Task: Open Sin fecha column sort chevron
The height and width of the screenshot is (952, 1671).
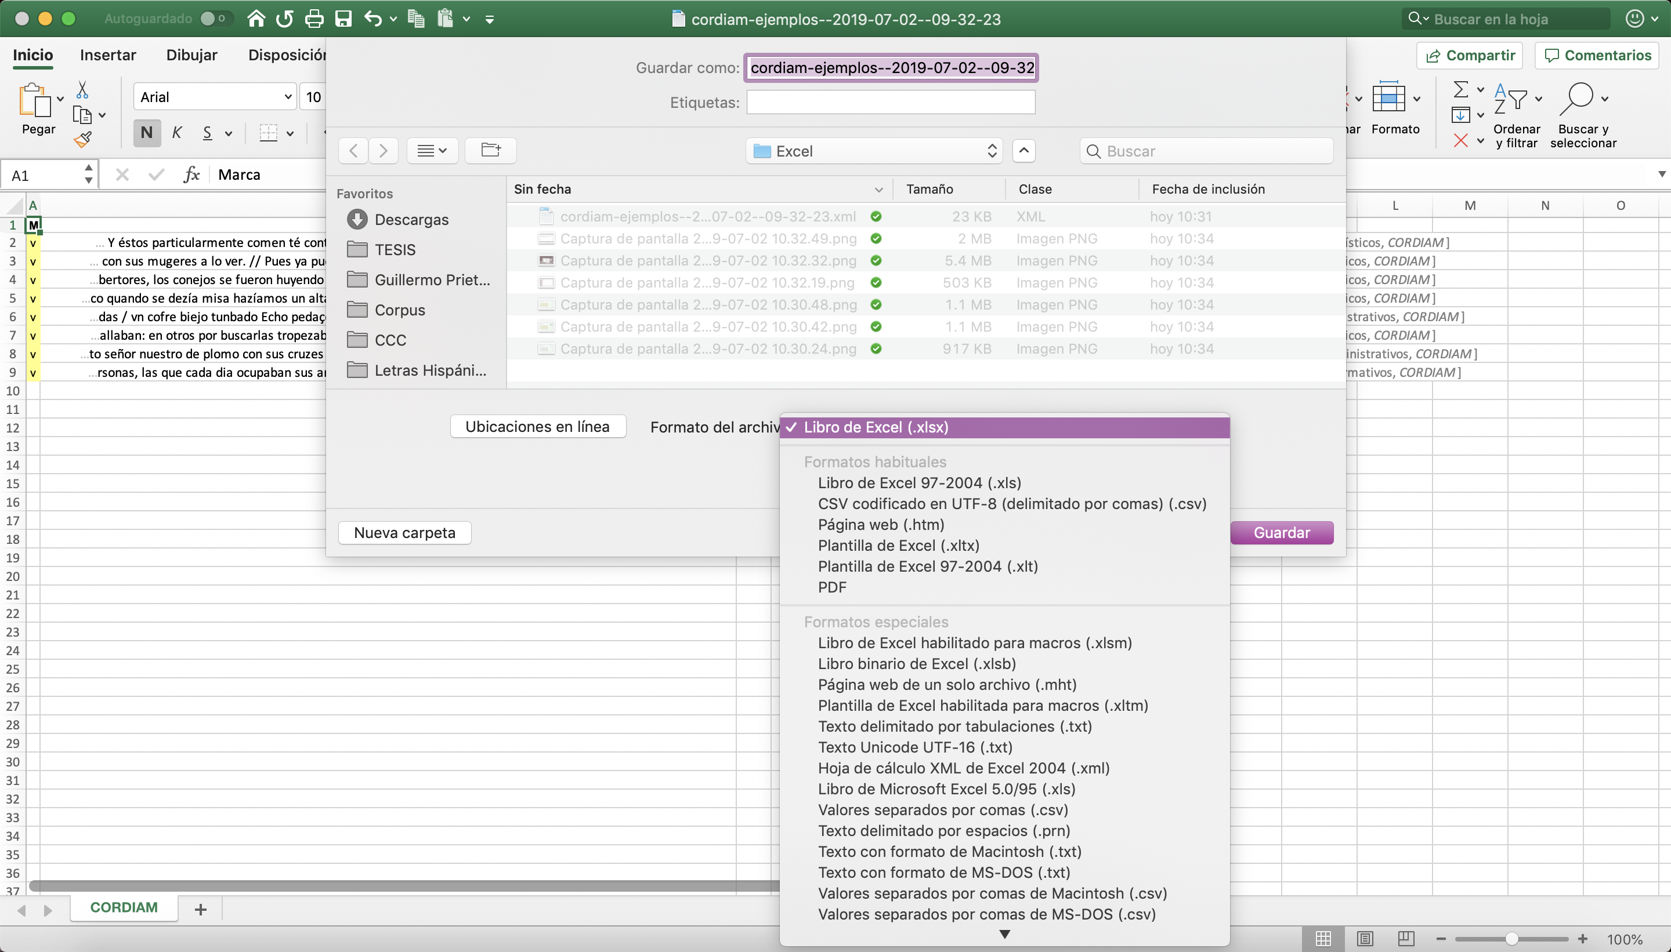Action: coord(878,190)
